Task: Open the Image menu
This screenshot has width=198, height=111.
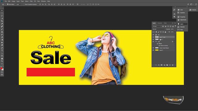Action: pos(13,1)
